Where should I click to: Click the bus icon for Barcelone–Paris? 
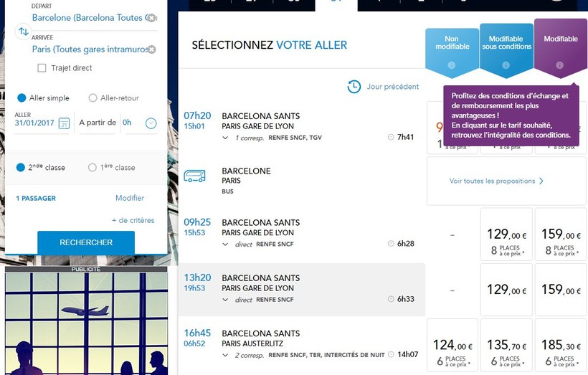195,176
